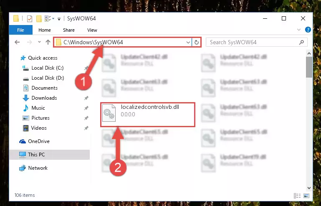321x206 pixels.
Task: Select the localizedcontrolsvb.dll file
Action: pyautogui.click(x=148, y=115)
